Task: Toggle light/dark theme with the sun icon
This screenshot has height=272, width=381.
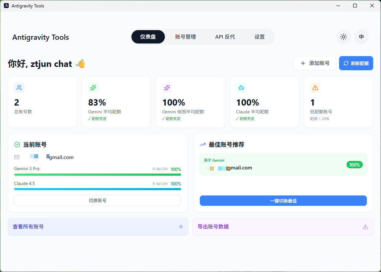Action: point(343,37)
